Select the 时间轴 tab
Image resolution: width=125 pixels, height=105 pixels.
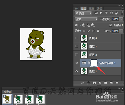[7, 91]
